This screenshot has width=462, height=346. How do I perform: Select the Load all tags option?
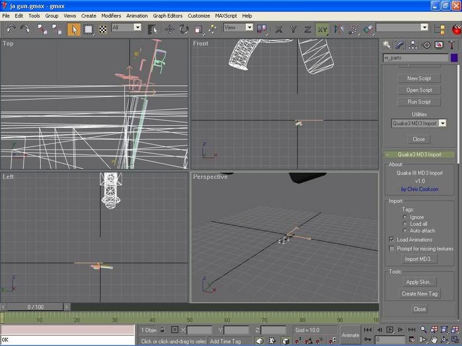click(x=405, y=224)
